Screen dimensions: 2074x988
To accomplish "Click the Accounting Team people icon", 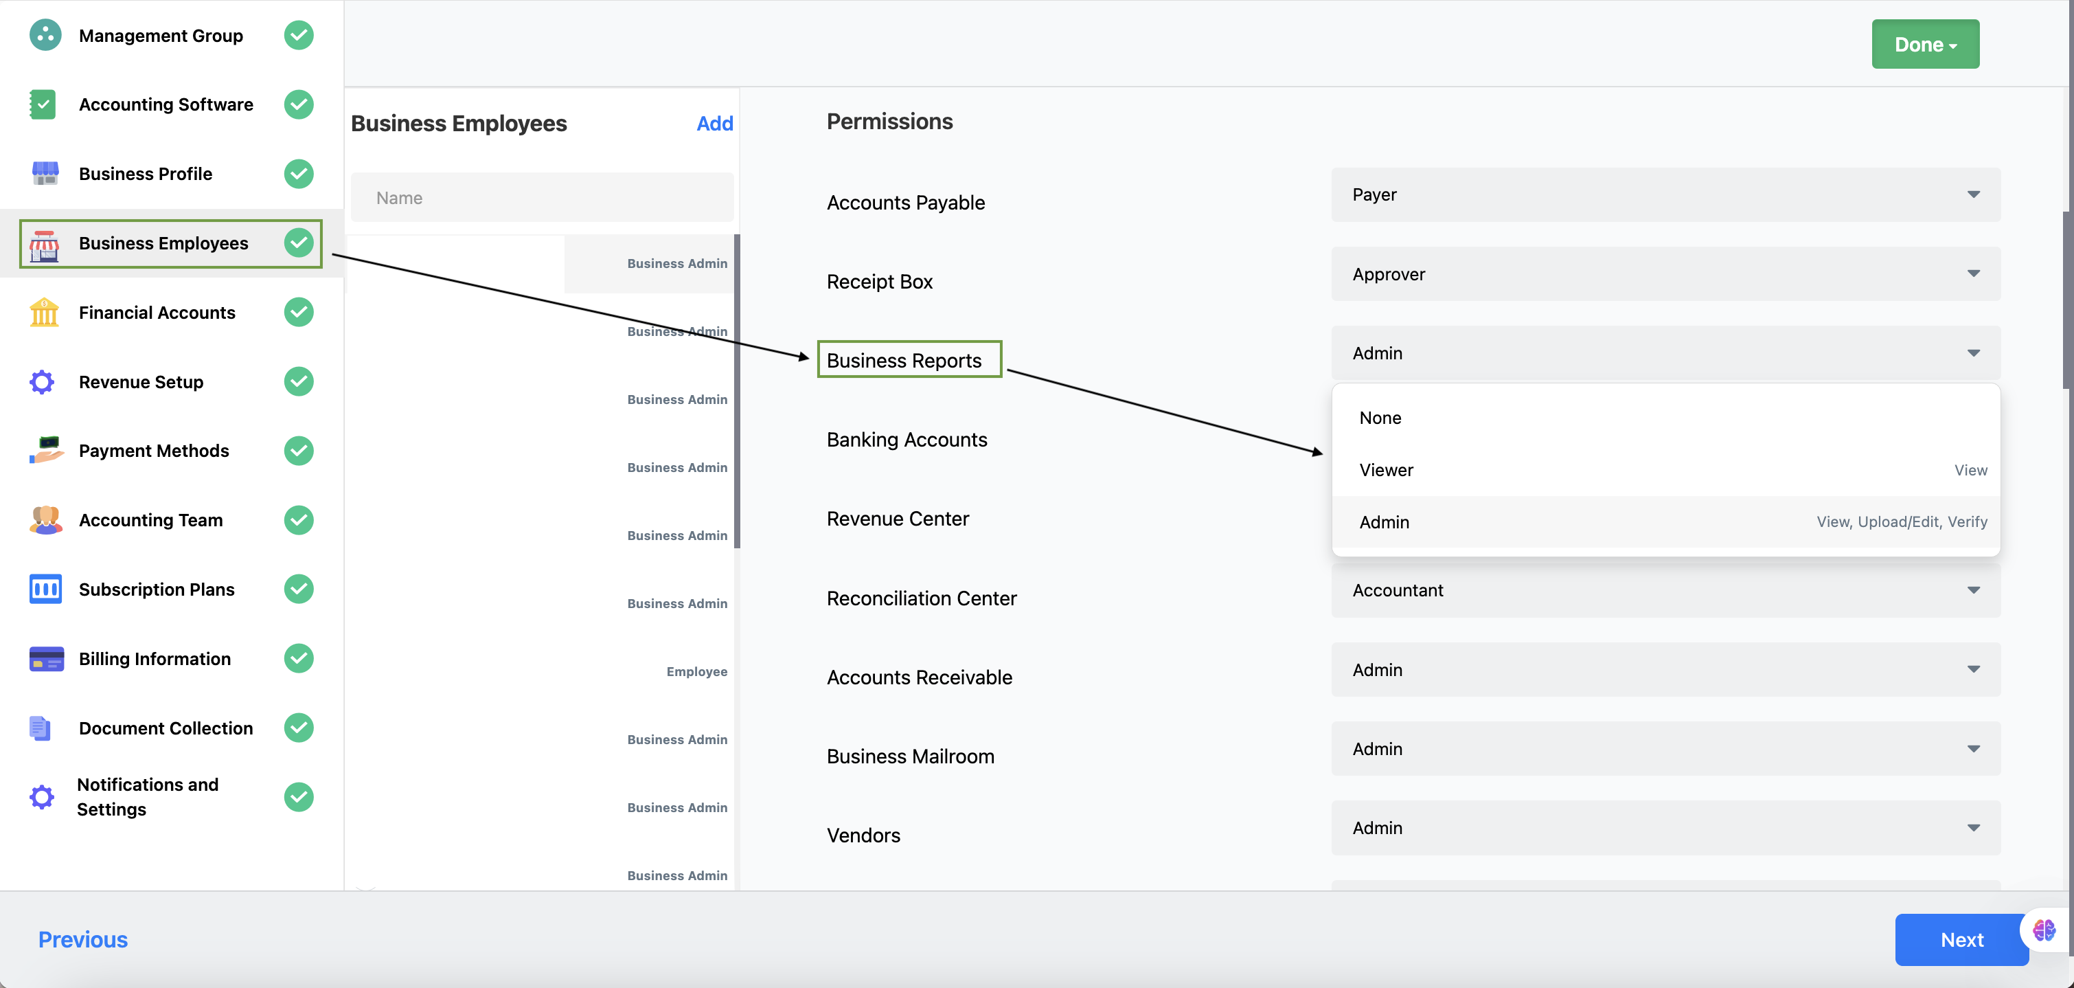I will point(46,519).
